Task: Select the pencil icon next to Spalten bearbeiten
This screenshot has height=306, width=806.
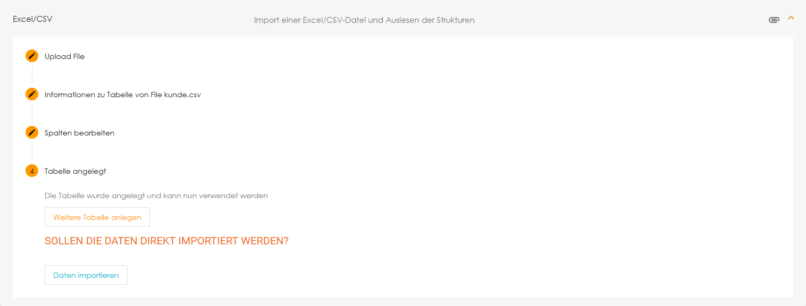Action: pyautogui.click(x=31, y=132)
